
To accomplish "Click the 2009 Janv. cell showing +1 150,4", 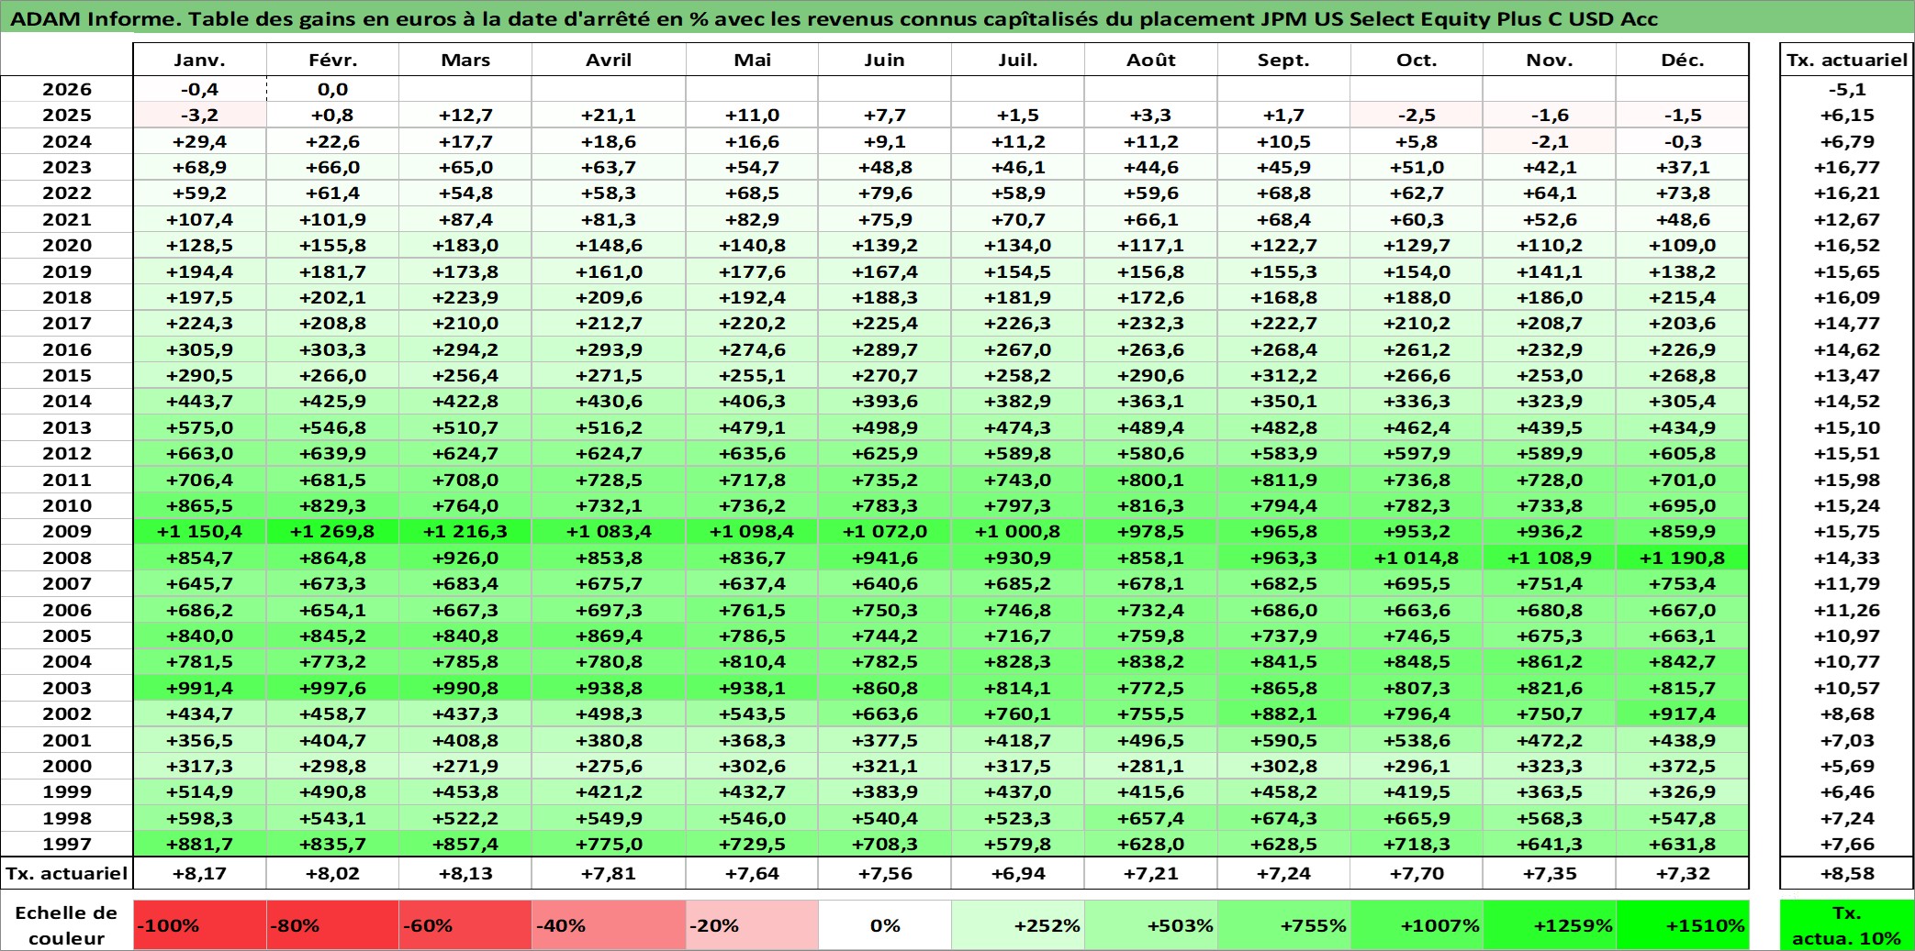I will pos(199,531).
